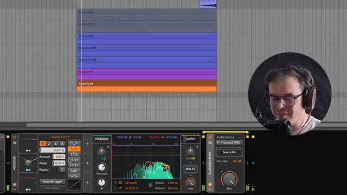
Task: Click the -70.0 dB floor value
Action: coord(121,137)
